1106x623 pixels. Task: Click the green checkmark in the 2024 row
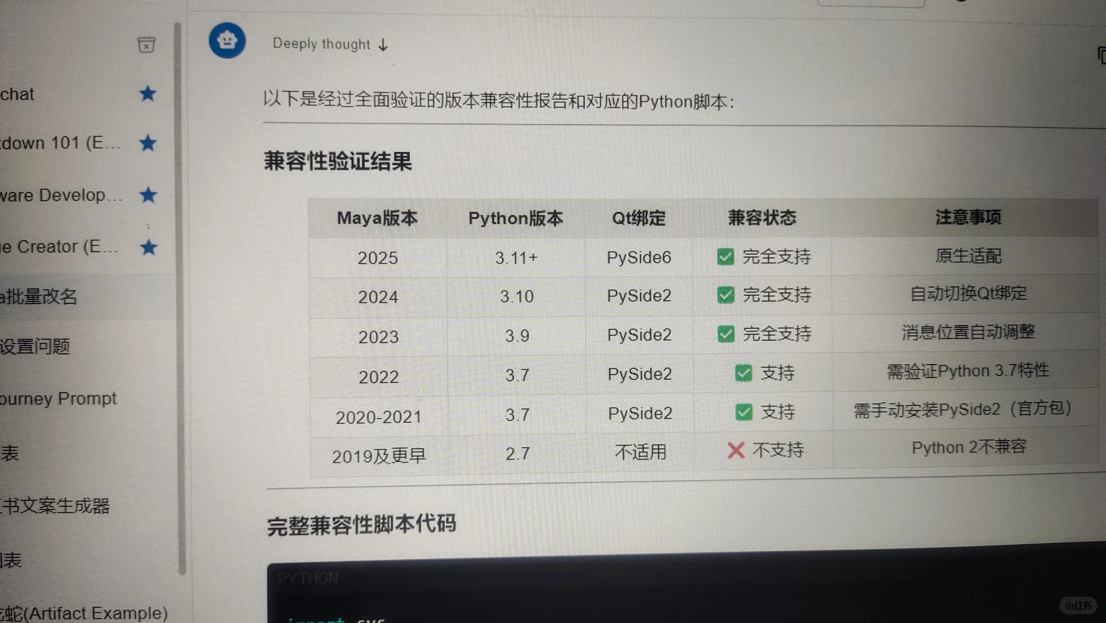click(x=725, y=295)
